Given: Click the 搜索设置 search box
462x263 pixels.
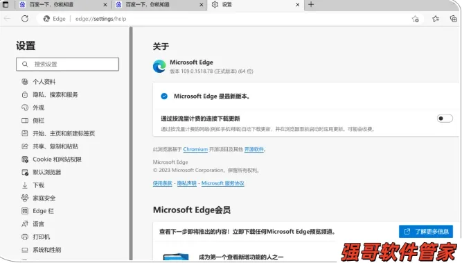Looking at the screenshot, I should (67, 64).
